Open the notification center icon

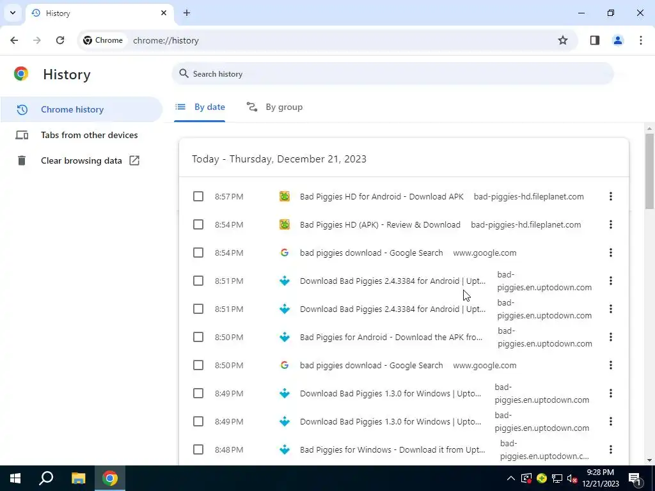[x=635, y=478]
